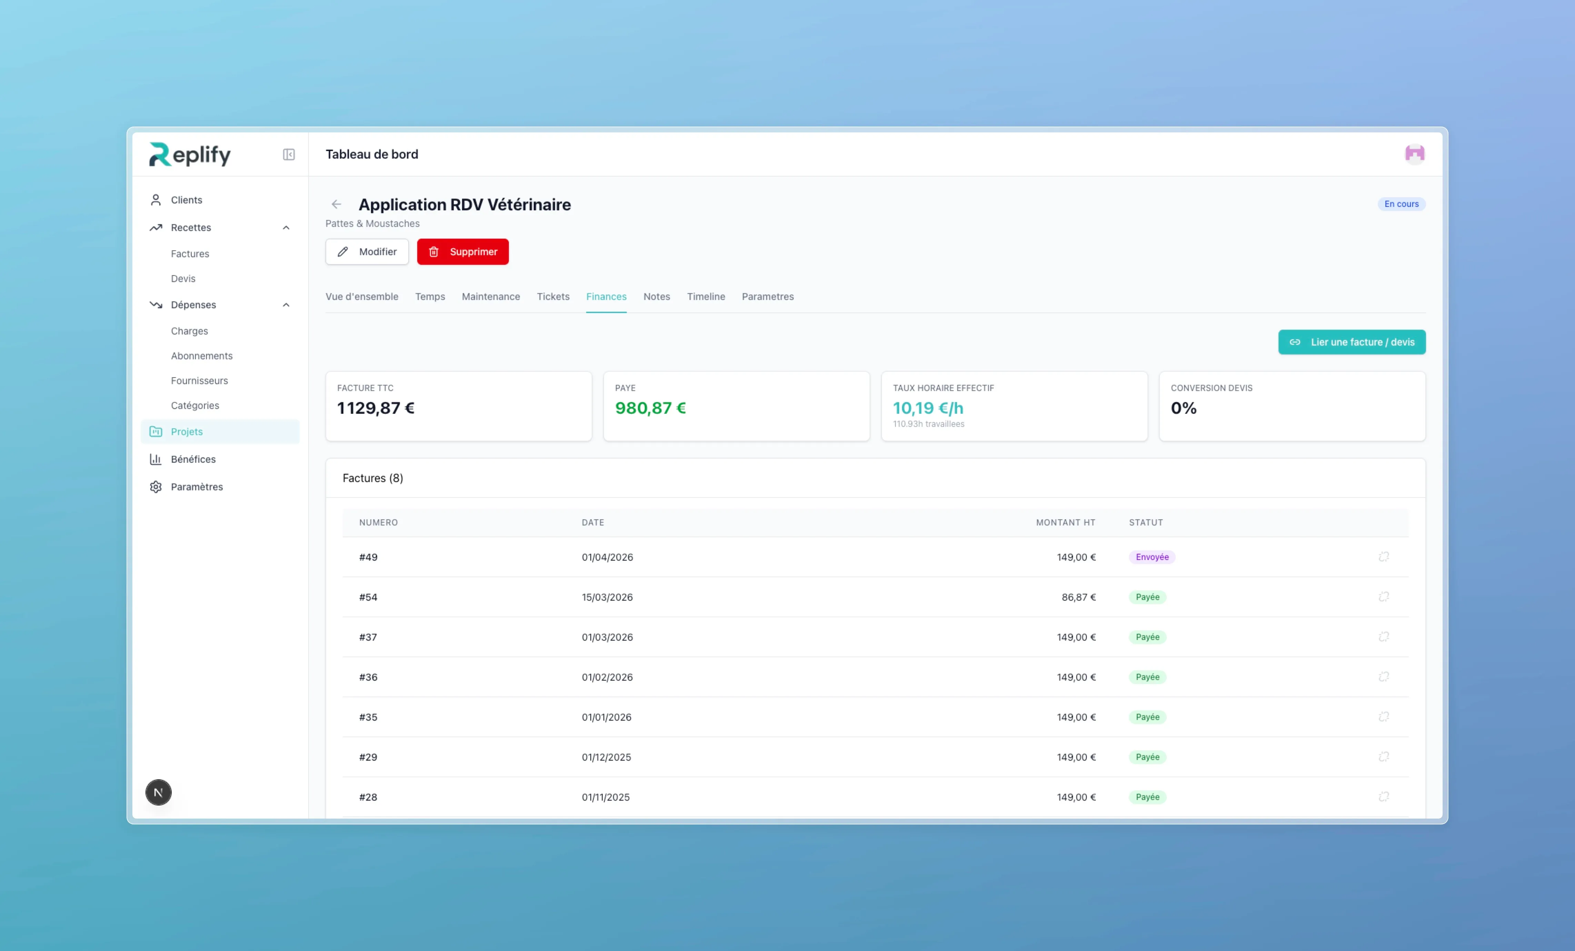Open Clients via the person icon
The image size is (1575, 951).
(x=155, y=199)
